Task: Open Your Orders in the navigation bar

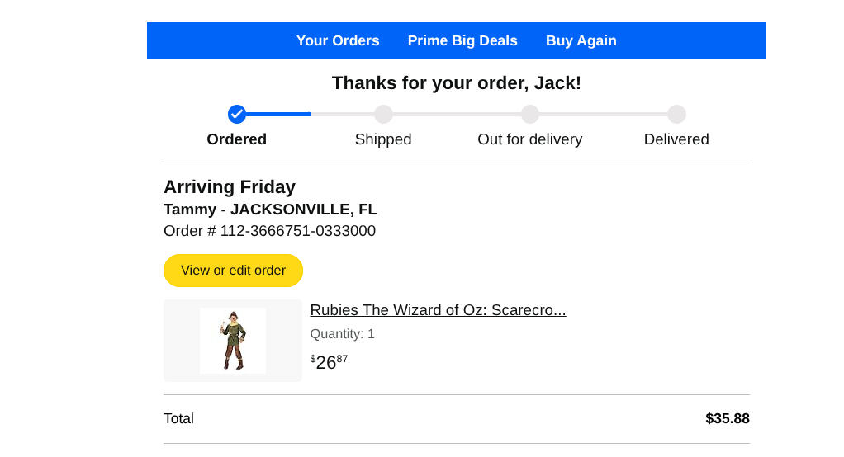Action: (x=338, y=40)
